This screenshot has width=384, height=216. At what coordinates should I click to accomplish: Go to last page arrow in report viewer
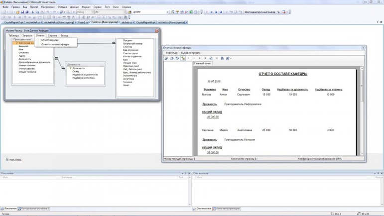pyautogui.click(x=205, y=58)
